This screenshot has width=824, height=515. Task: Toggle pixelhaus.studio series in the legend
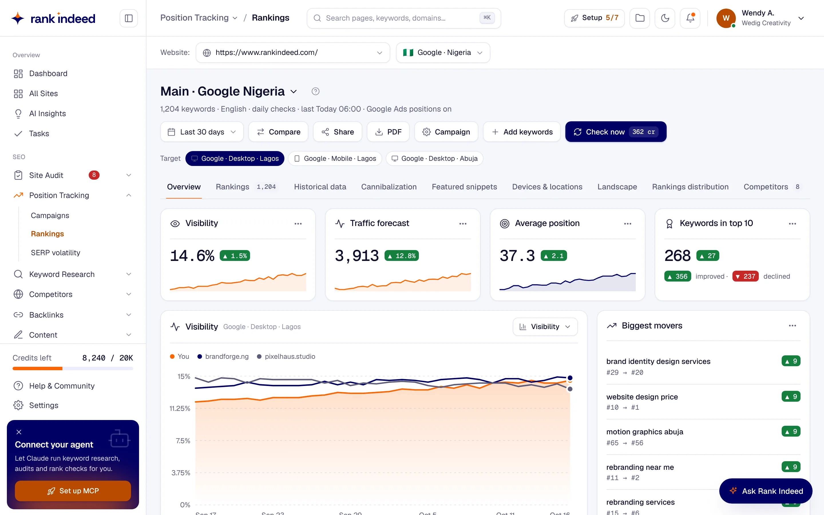click(286, 356)
